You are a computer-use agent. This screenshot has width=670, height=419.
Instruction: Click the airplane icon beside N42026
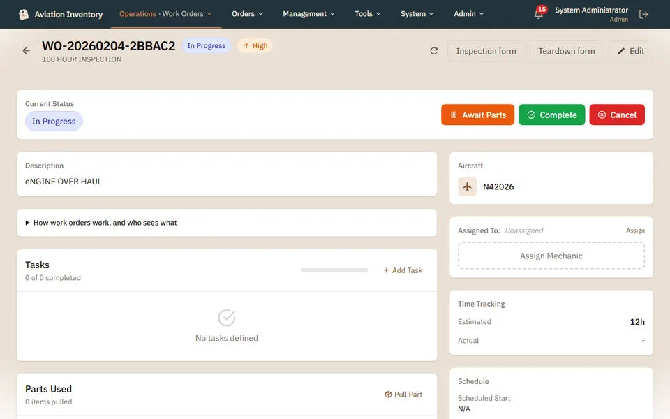467,187
